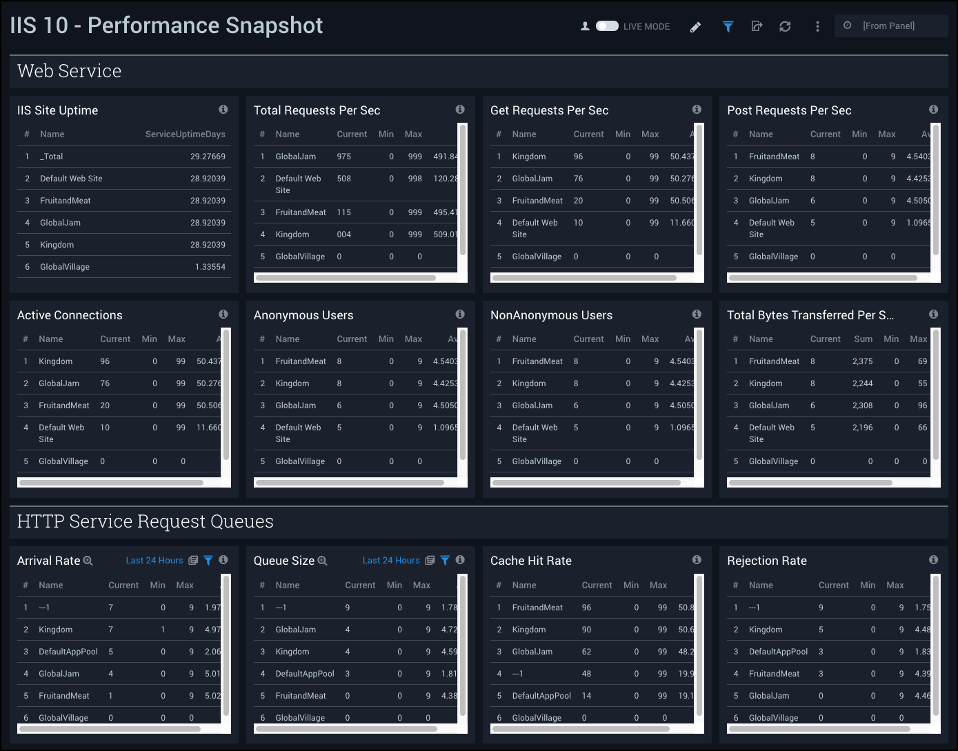Show info for Cache Hit Rate panel

[x=697, y=559]
